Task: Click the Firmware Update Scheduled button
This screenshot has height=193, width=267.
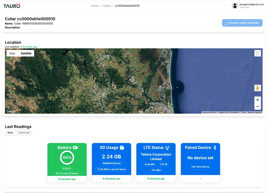Action: [242, 23]
